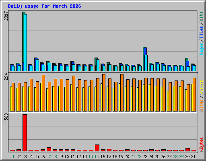Image resolution: width=206 pixels, height=161 pixels.
Task: Click green day label 28 on x-axis
Action: [175, 157]
